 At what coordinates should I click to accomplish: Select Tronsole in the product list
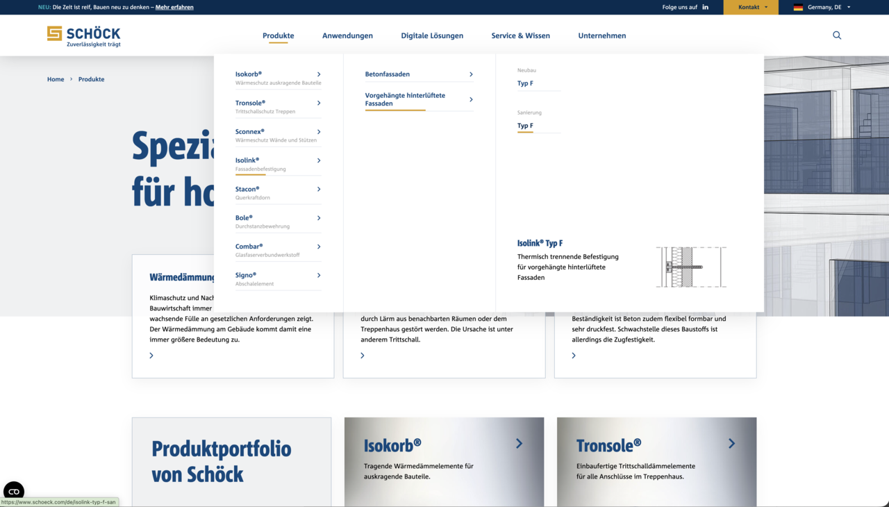(x=250, y=103)
